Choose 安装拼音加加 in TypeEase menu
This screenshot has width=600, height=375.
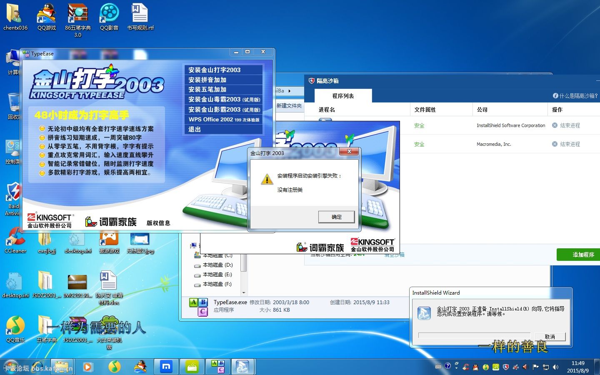click(x=223, y=80)
